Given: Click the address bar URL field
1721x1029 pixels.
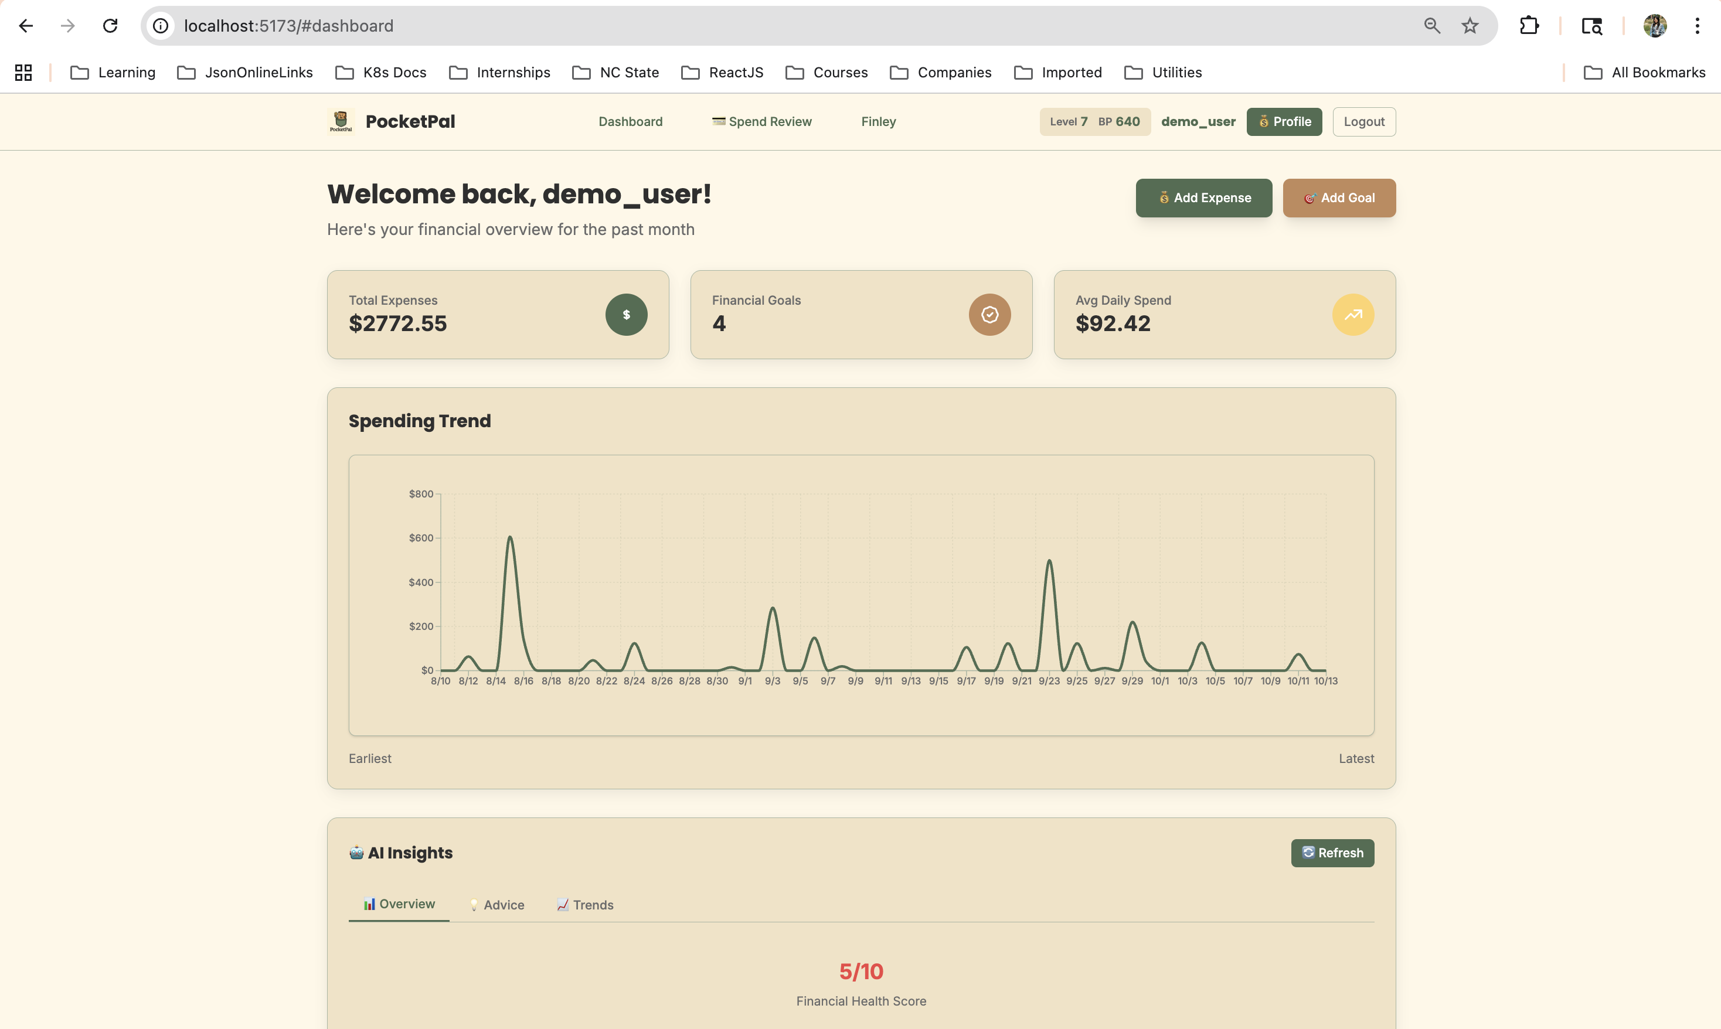Looking at the screenshot, I should pyautogui.click(x=693, y=26).
